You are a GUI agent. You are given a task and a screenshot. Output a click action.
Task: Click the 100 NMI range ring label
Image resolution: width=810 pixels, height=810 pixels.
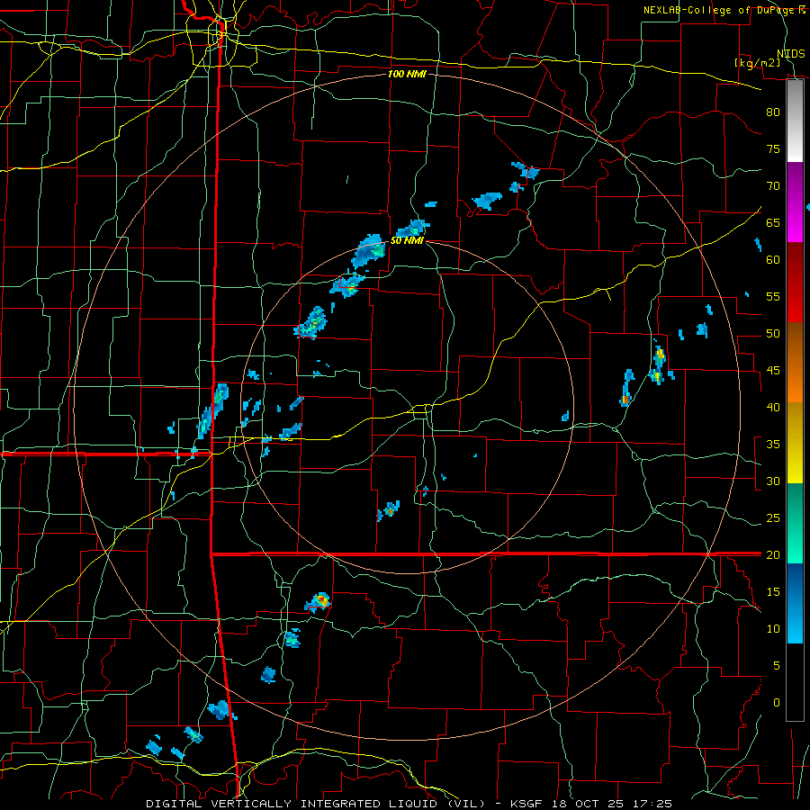pos(407,74)
